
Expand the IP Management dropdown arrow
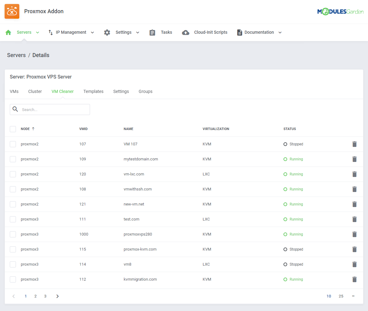(92, 33)
